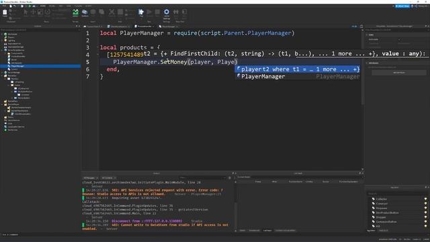Image resolution: width=430 pixels, height=242 pixels.
Task: Choose the Rotate tool in the ribbon
Action: click(48, 12)
